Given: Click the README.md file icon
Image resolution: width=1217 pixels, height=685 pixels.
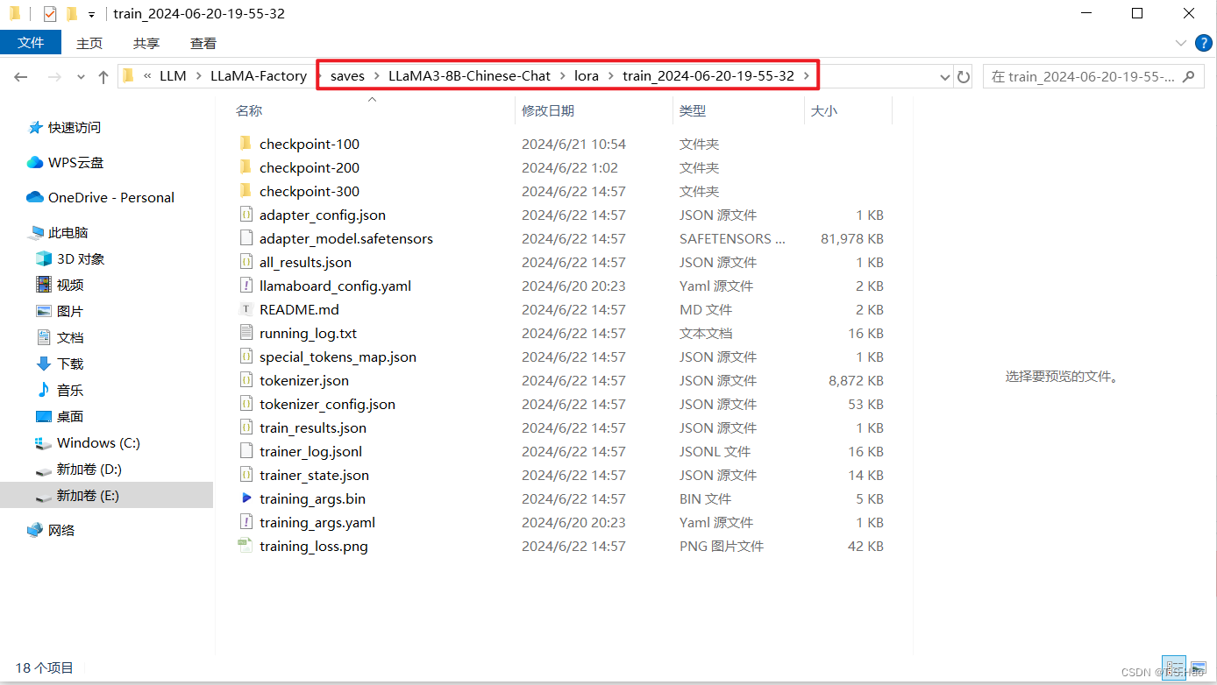Looking at the screenshot, I should (x=246, y=309).
